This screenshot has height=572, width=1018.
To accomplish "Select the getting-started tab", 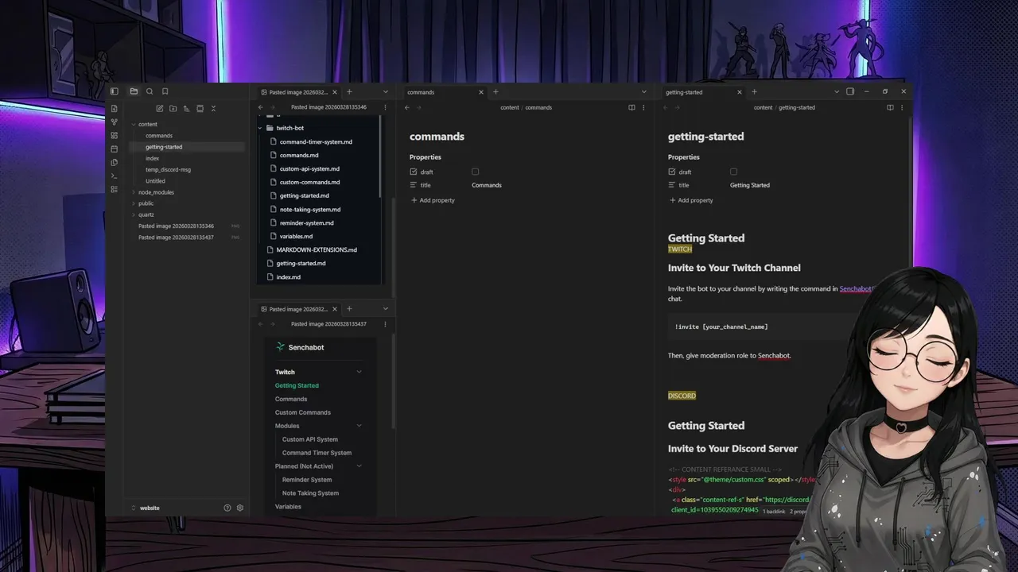I will (703, 92).
